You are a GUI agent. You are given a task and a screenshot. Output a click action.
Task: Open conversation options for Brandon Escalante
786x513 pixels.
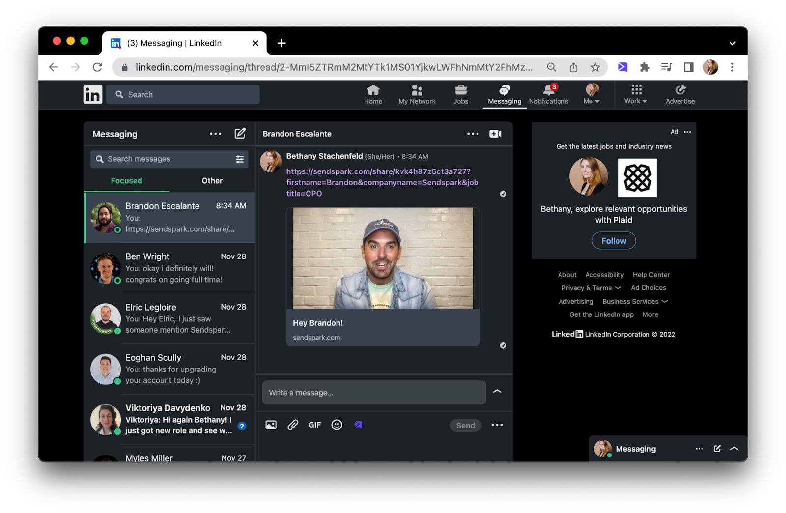tap(473, 134)
